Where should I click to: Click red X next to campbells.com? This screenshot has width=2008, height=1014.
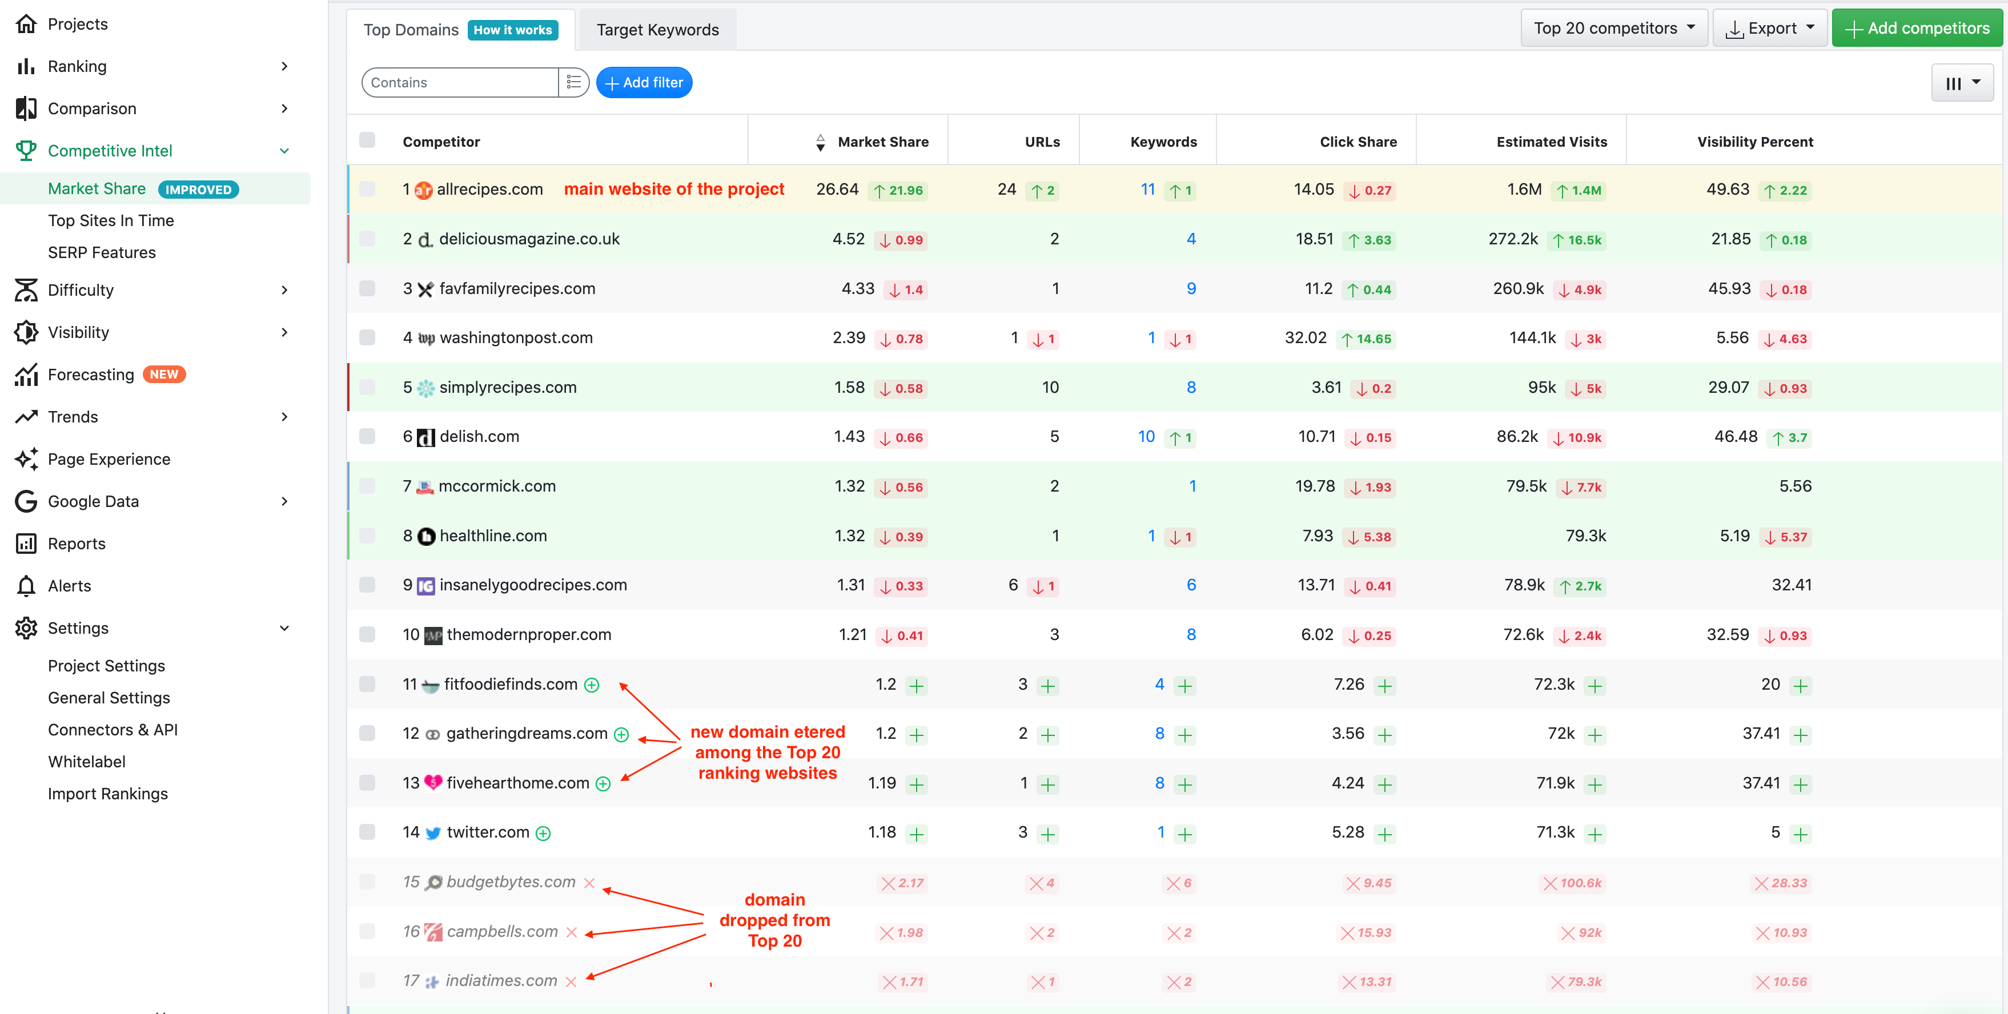click(x=571, y=932)
